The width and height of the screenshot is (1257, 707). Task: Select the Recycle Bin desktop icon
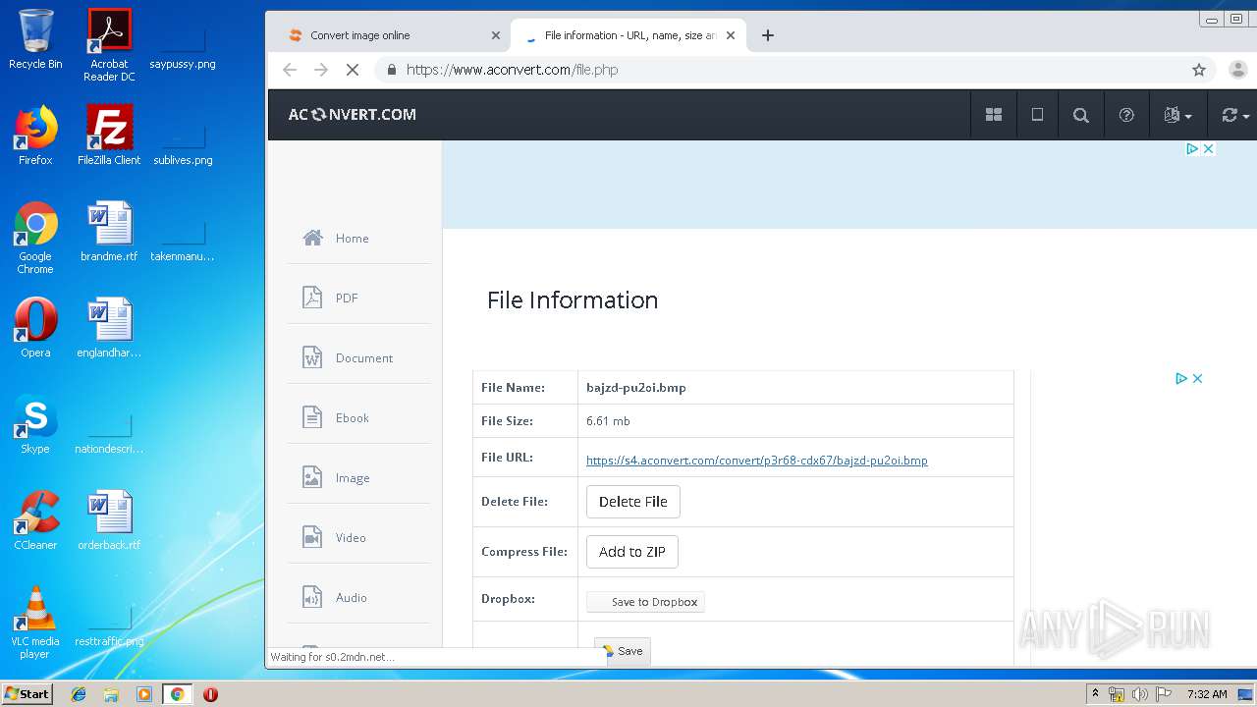coord(35,39)
